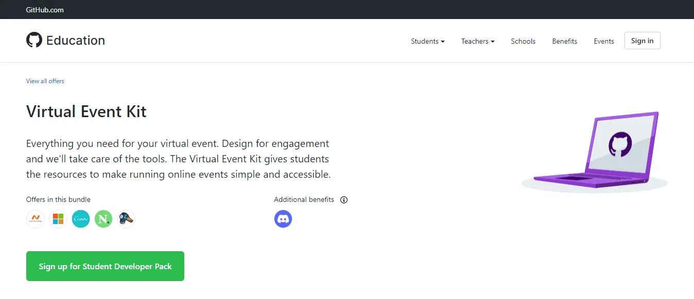
Task: Click the purple laptop illustration
Action: coord(595,152)
